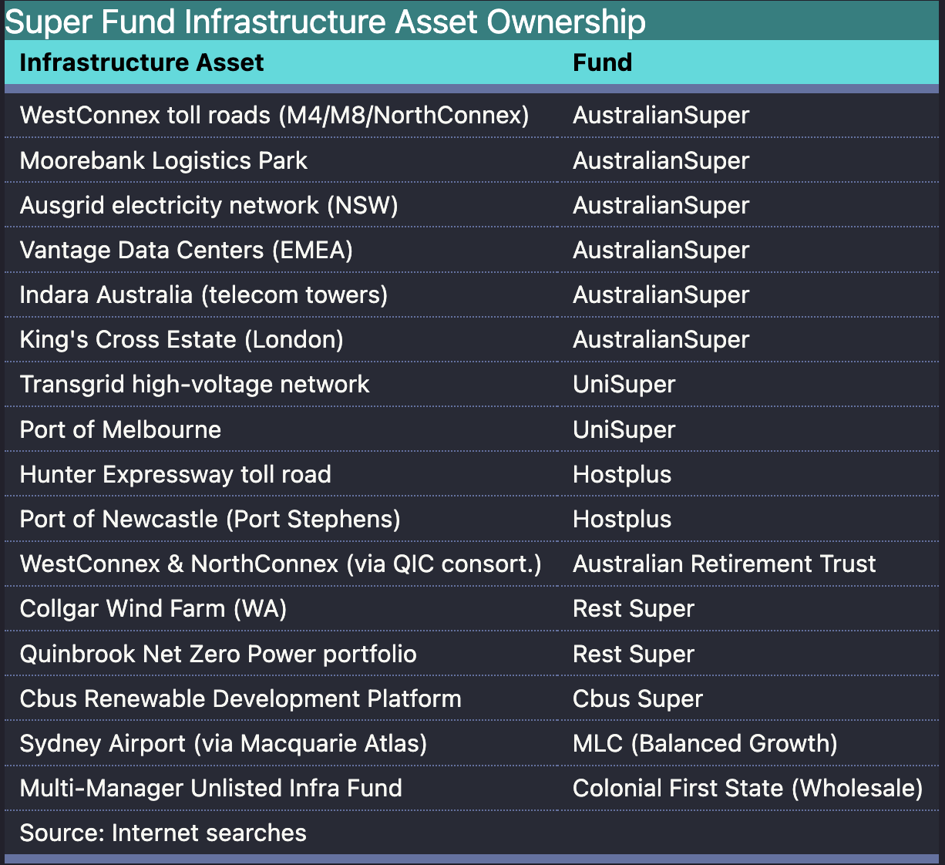Click the 'Fund' column header
This screenshot has width=945, height=865.
(x=602, y=62)
